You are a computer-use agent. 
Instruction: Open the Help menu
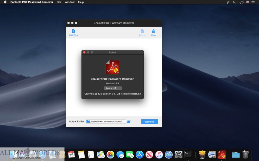[81, 2]
